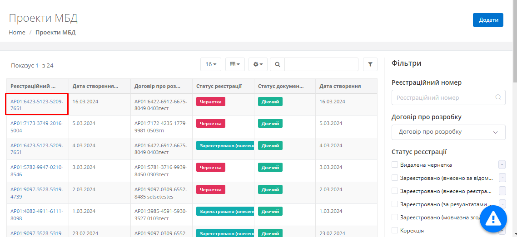Open the table columns grid menu
Viewport: 517px width, 237px height.
pyautogui.click(x=235, y=64)
